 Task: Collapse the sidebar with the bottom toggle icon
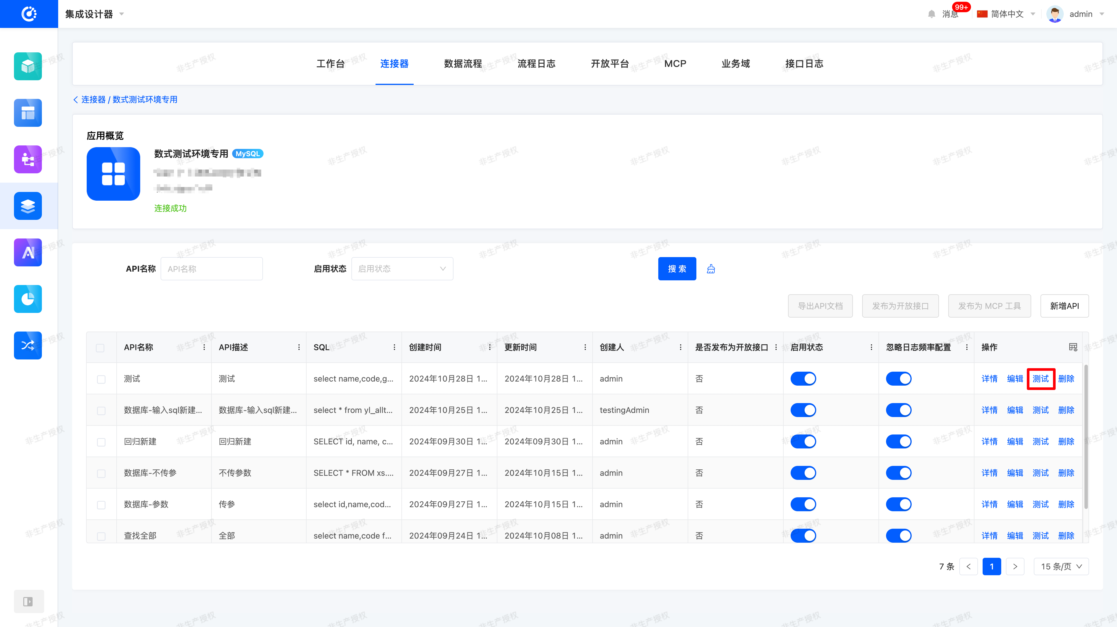(x=28, y=601)
